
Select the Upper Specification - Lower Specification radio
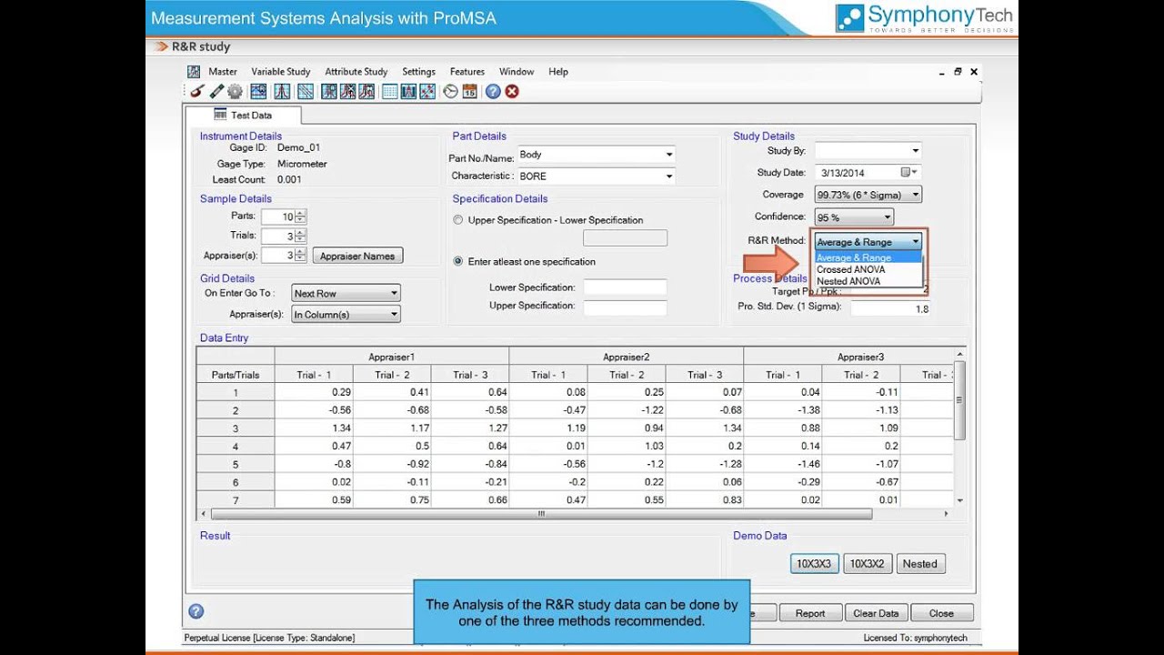[458, 220]
